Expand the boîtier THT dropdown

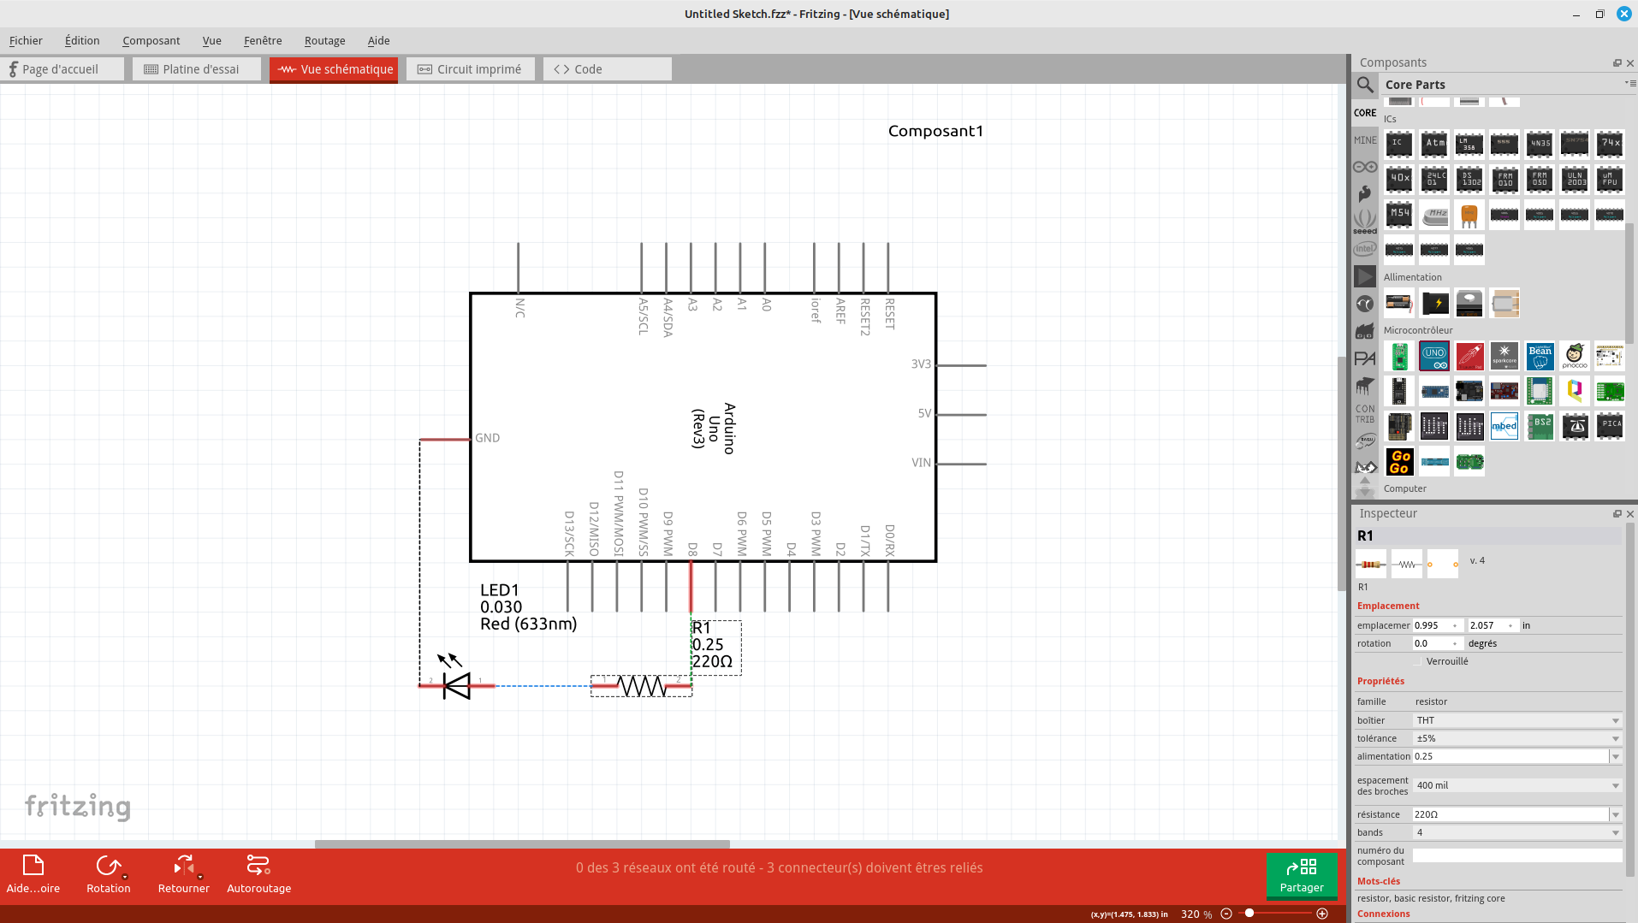1615,720
